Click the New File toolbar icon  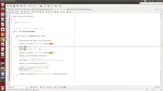click(8, 6)
